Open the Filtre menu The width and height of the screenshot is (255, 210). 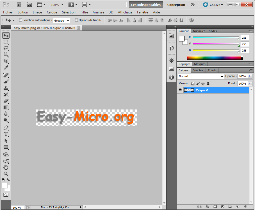point(84,12)
